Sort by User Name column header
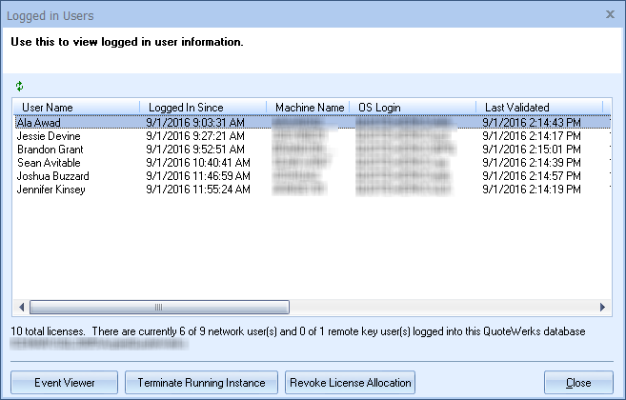The image size is (626, 400). pyautogui.click(x=48, y=108)
